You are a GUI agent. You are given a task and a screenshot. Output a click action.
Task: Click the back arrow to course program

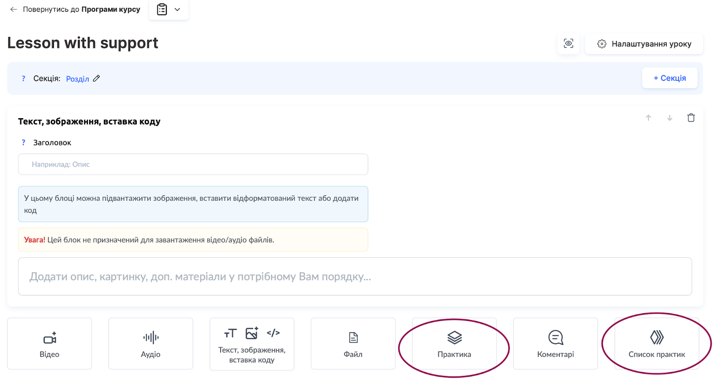coord(14,9)
